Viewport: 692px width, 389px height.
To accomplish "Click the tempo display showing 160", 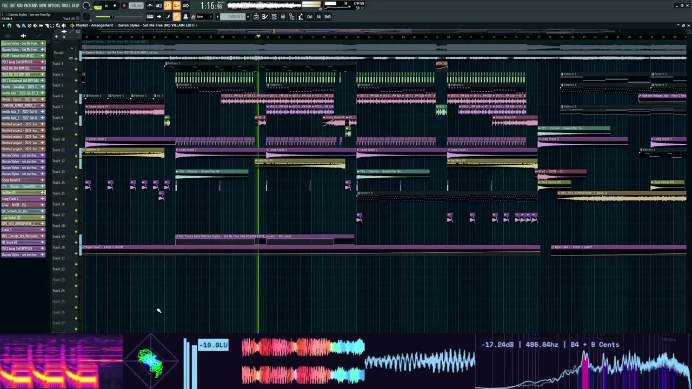I will 136,5.
